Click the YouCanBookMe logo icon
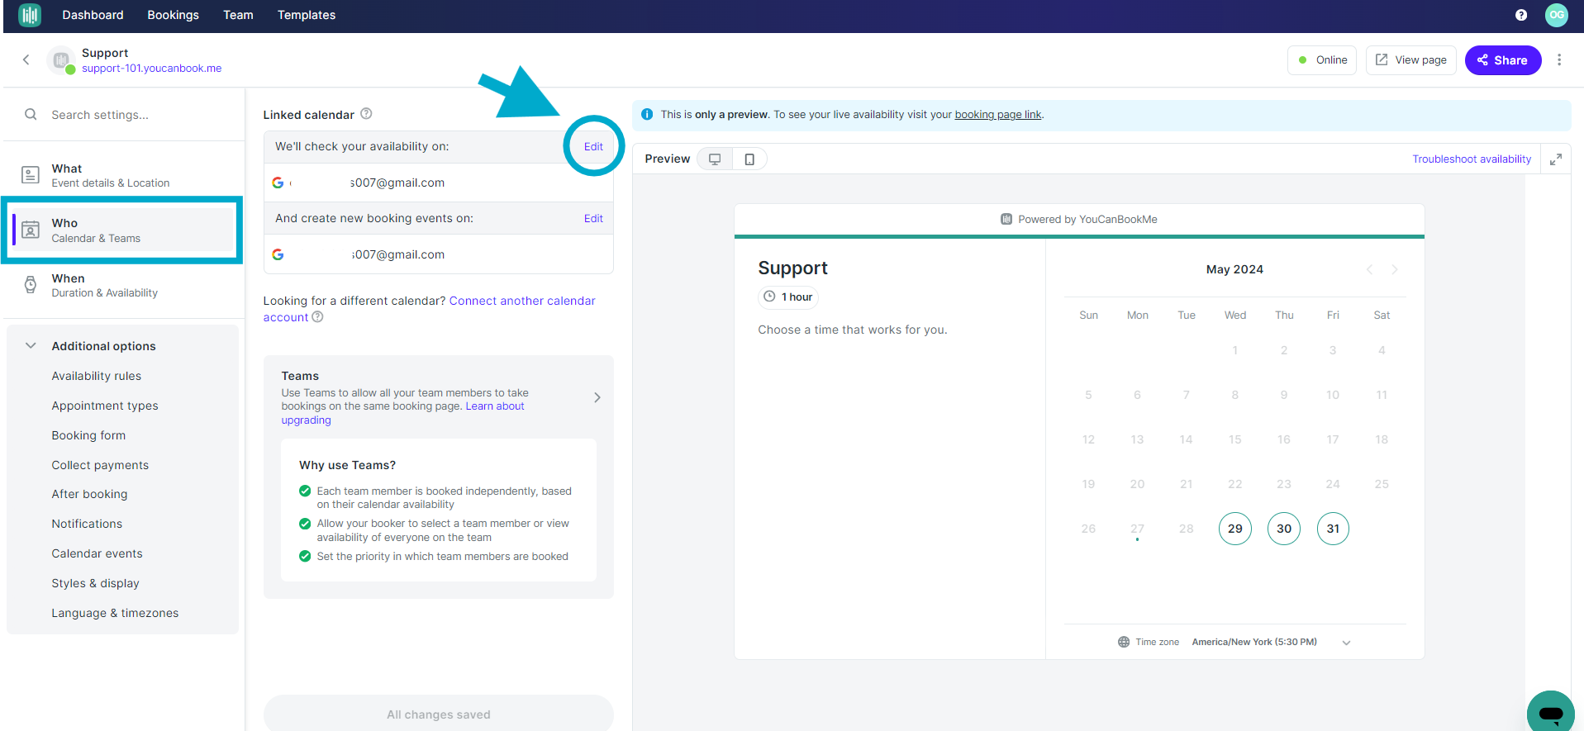Viewport: 1584px width, 731px height. 30,15
